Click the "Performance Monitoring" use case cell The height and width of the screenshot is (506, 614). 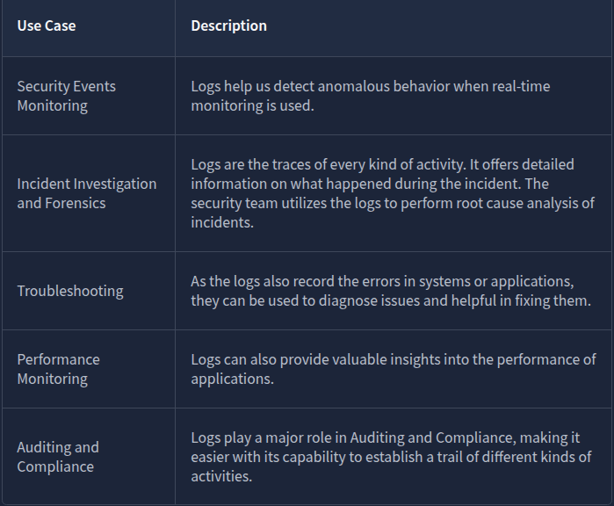point(59,369)
